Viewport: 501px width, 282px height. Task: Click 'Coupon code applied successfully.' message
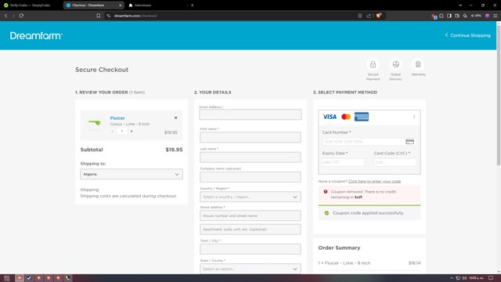368,213
